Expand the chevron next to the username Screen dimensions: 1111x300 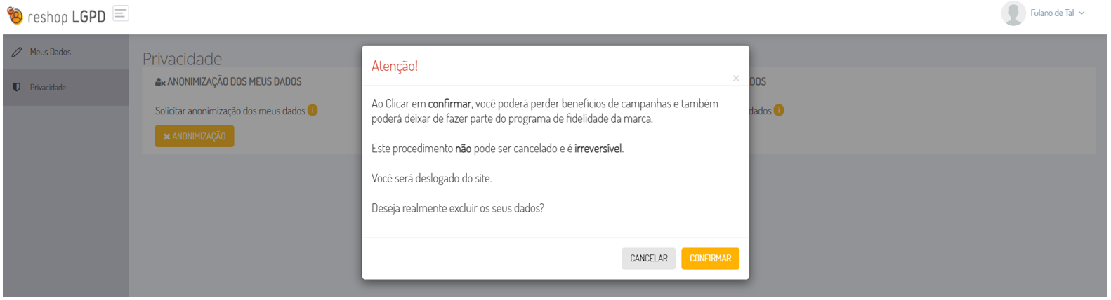tap(1082, 13)
